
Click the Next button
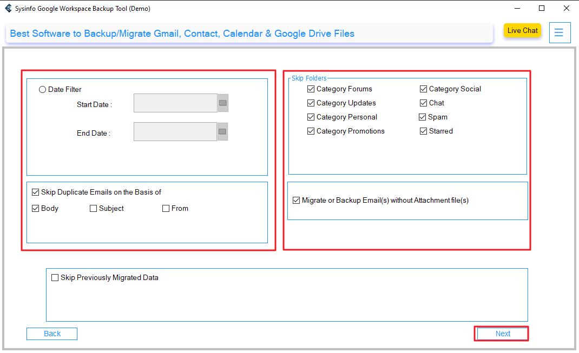pos(502,334)
